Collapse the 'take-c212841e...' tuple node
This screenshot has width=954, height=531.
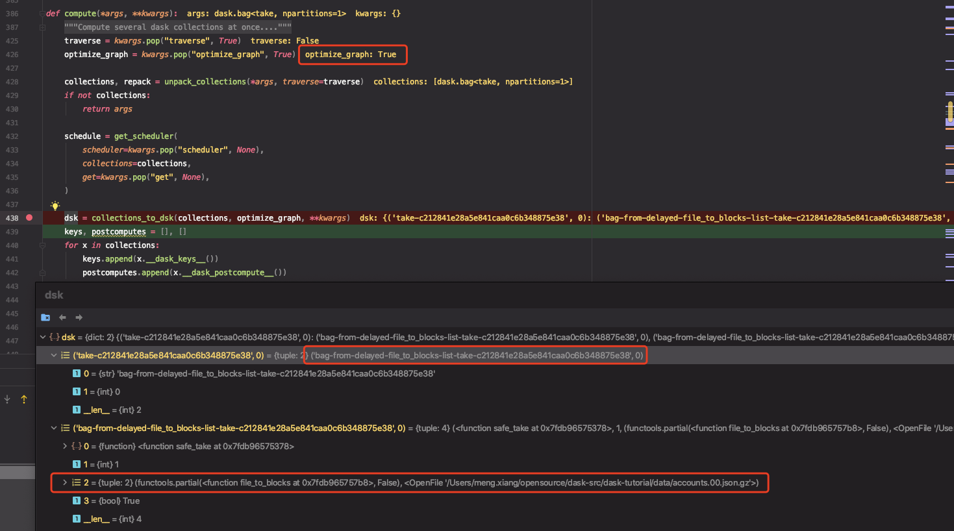pyautogui.click(x=54, y=355)
